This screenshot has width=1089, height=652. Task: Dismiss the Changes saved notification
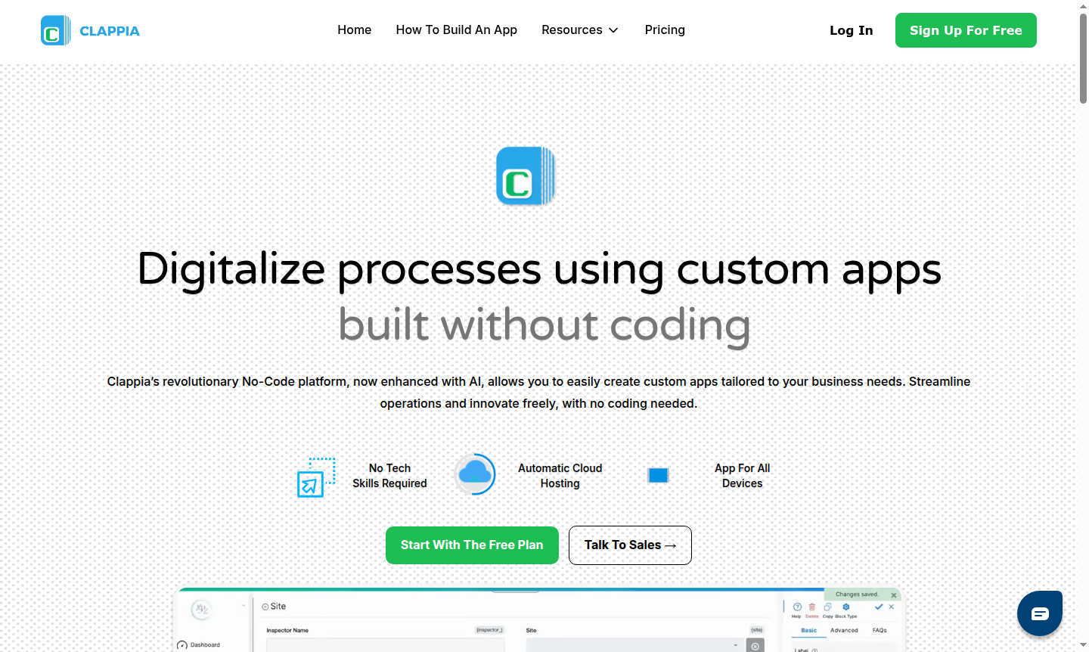(894, 595)
